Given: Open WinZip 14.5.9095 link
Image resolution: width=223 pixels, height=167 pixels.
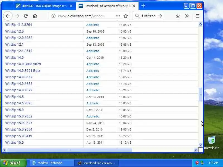Looking at the screenshot, I should tap(19, 103).
